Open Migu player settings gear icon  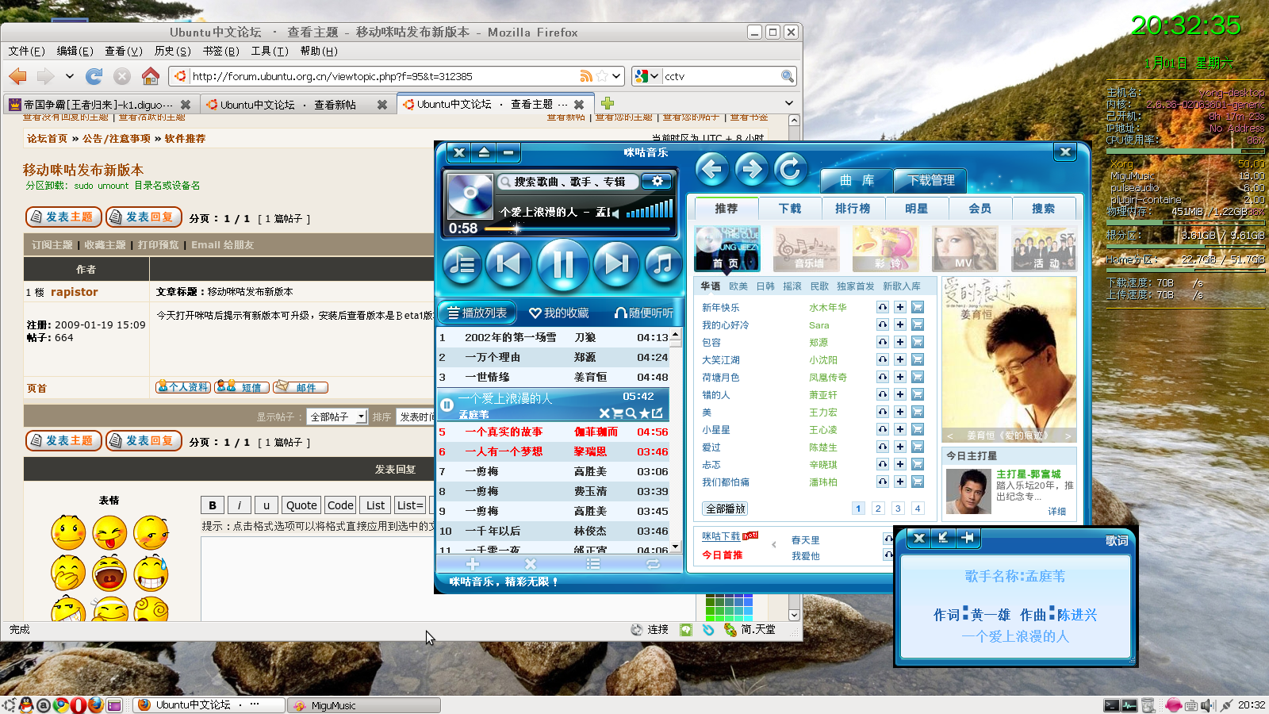click(x=658, y=182)
